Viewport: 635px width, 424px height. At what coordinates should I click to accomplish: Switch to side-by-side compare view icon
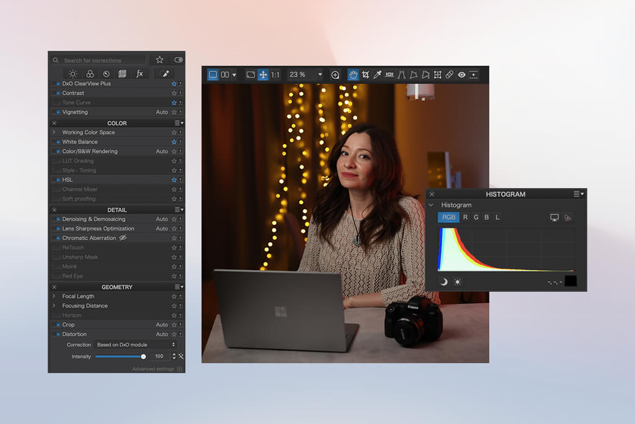pyautogui.click(x=224, y=74)
